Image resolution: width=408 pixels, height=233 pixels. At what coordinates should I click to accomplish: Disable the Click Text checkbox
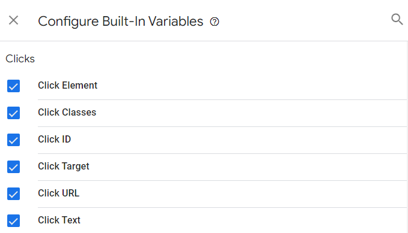pyautogui.click(x=14, y=221)
